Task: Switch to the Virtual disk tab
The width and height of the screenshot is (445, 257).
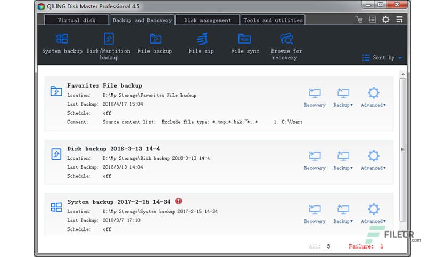Action: 77,20
